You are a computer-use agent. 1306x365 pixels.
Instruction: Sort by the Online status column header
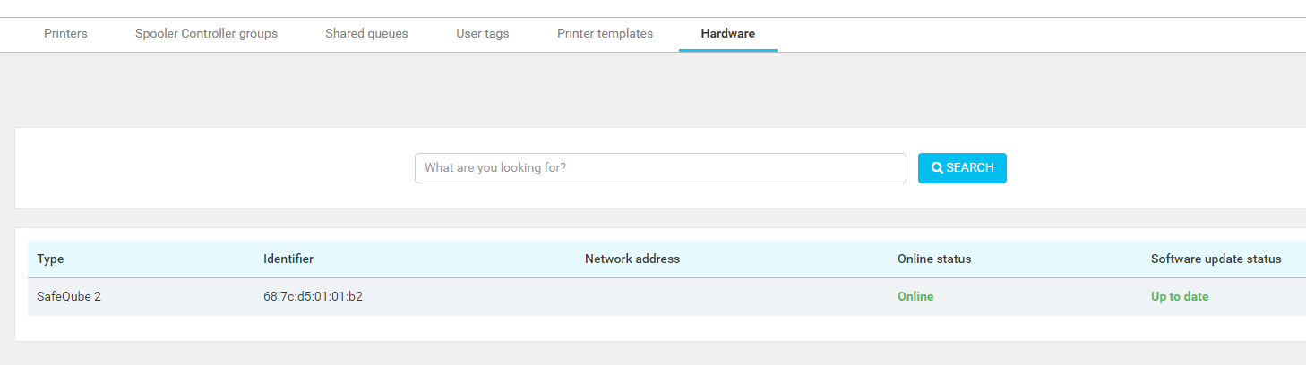click(x=933, y=259)
